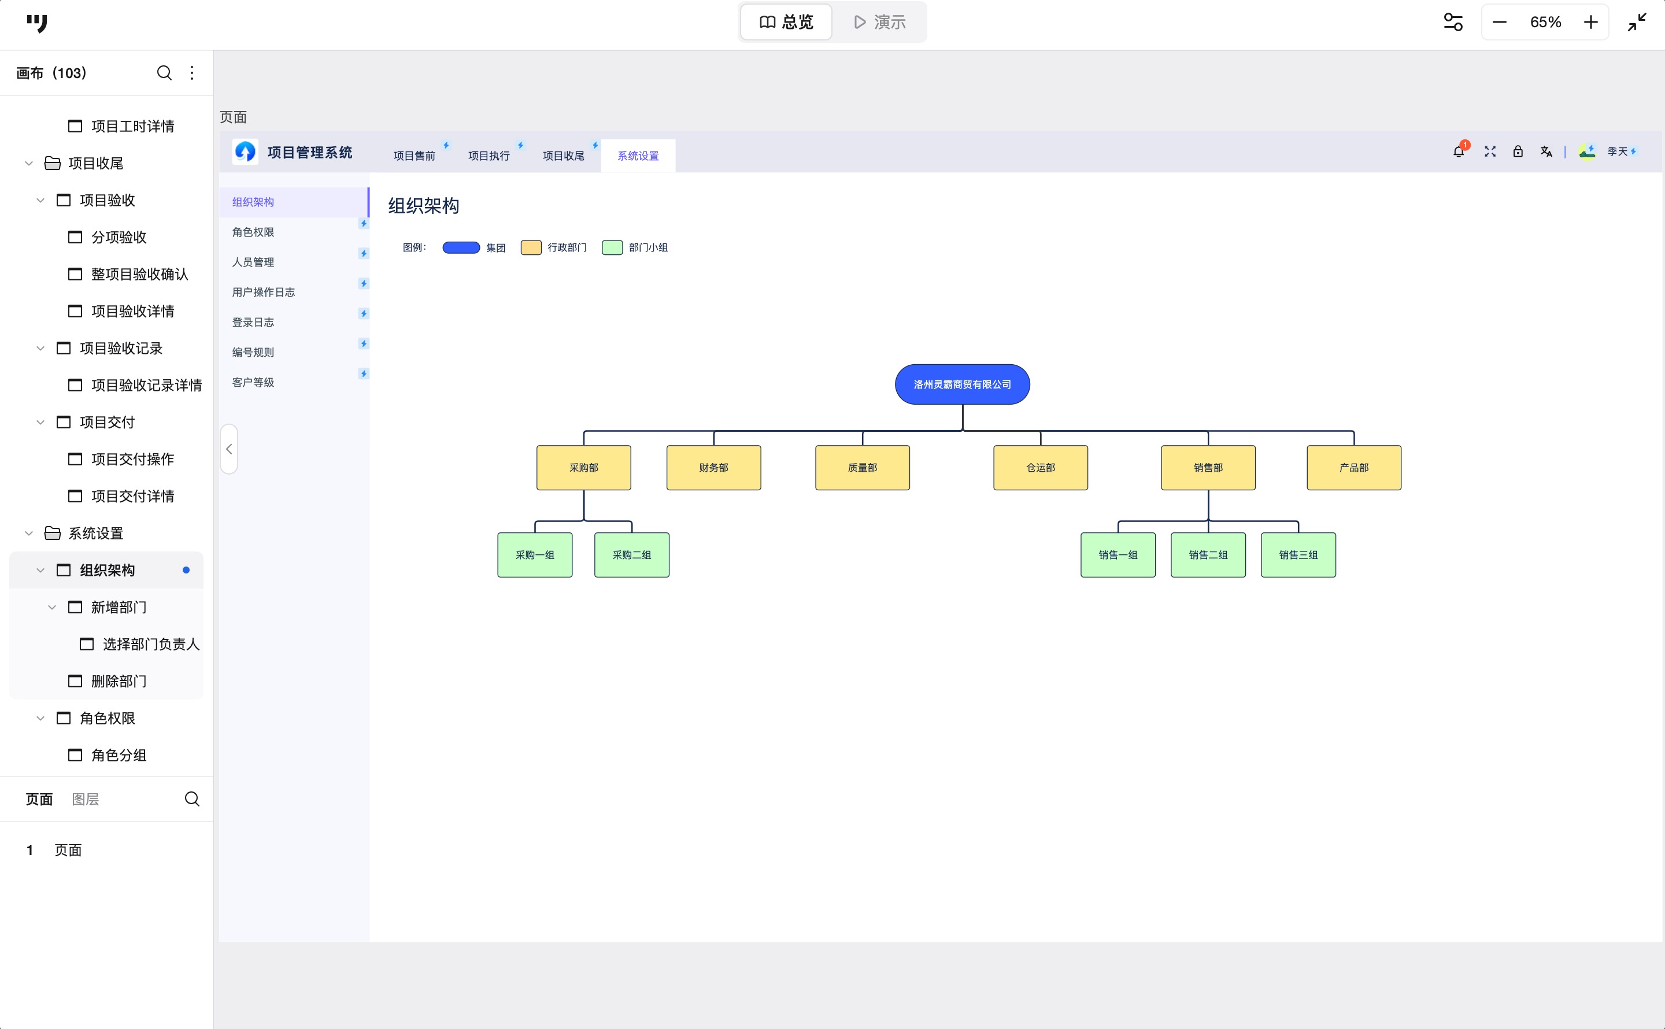Viewport: 1665px width, 1029px height.
Task: Click lightning hotspot beside 编号规则
Action: (364, 344)
